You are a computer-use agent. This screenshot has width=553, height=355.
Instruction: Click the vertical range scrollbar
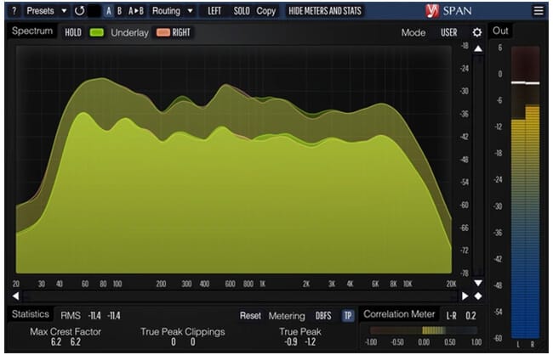(478, 166)
